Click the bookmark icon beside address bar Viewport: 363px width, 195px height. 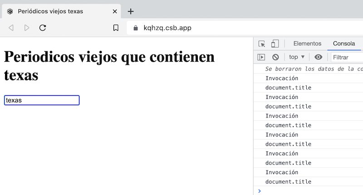tap(116, 28)
